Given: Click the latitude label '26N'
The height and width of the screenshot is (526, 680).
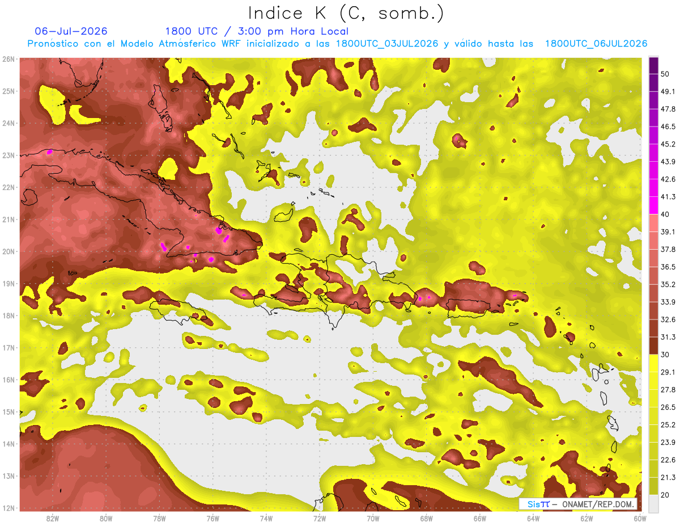Looking at the screenshot, I should (x=8, y=59).
